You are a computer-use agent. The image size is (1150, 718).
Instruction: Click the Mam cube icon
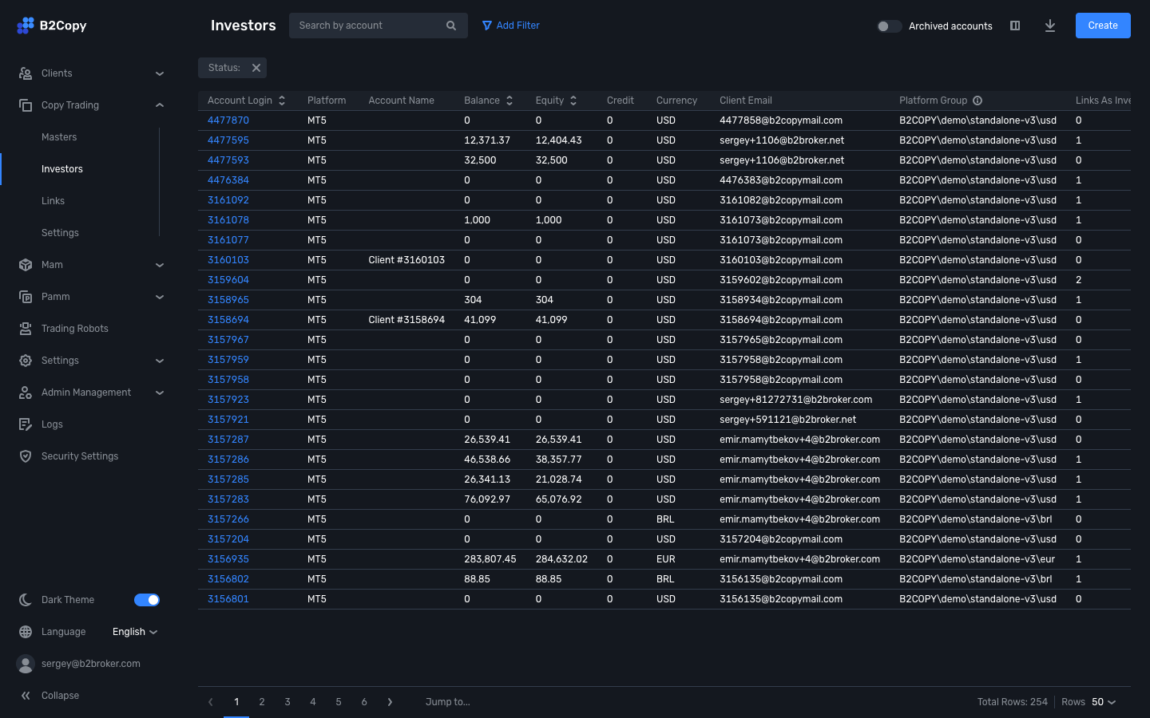pos(26,265)
